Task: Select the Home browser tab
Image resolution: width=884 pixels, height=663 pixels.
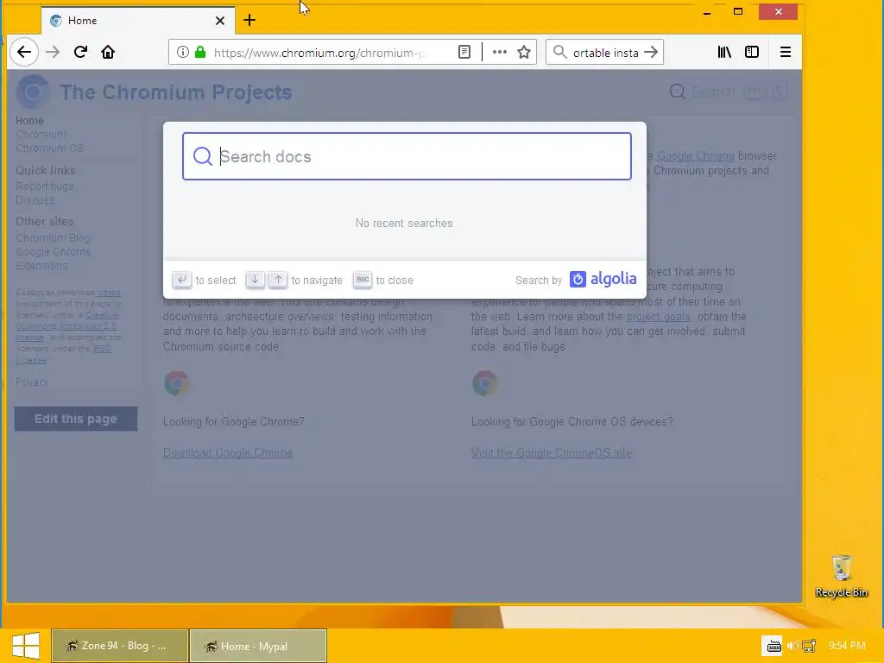Action: coord(138,21)
